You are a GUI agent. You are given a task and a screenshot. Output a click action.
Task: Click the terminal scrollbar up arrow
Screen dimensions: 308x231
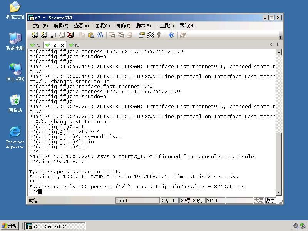click(x=278, y=52)
